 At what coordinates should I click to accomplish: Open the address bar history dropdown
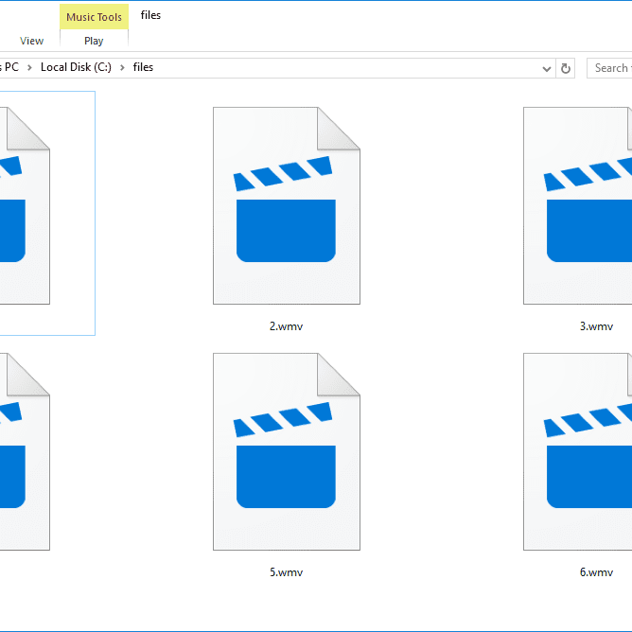coord(547,68)
